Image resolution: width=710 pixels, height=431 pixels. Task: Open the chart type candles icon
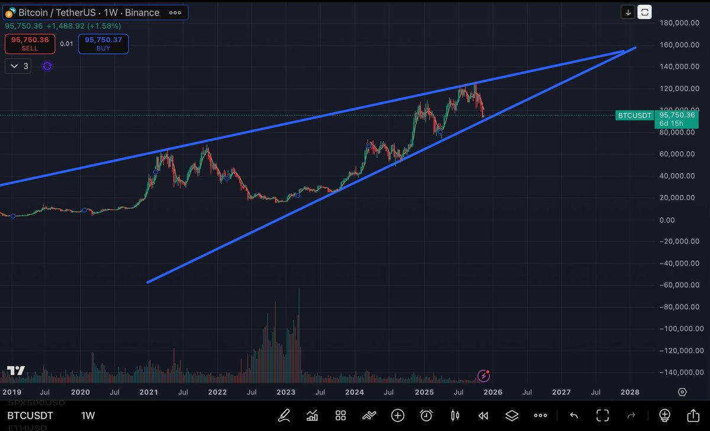click(x=454, y=415)
